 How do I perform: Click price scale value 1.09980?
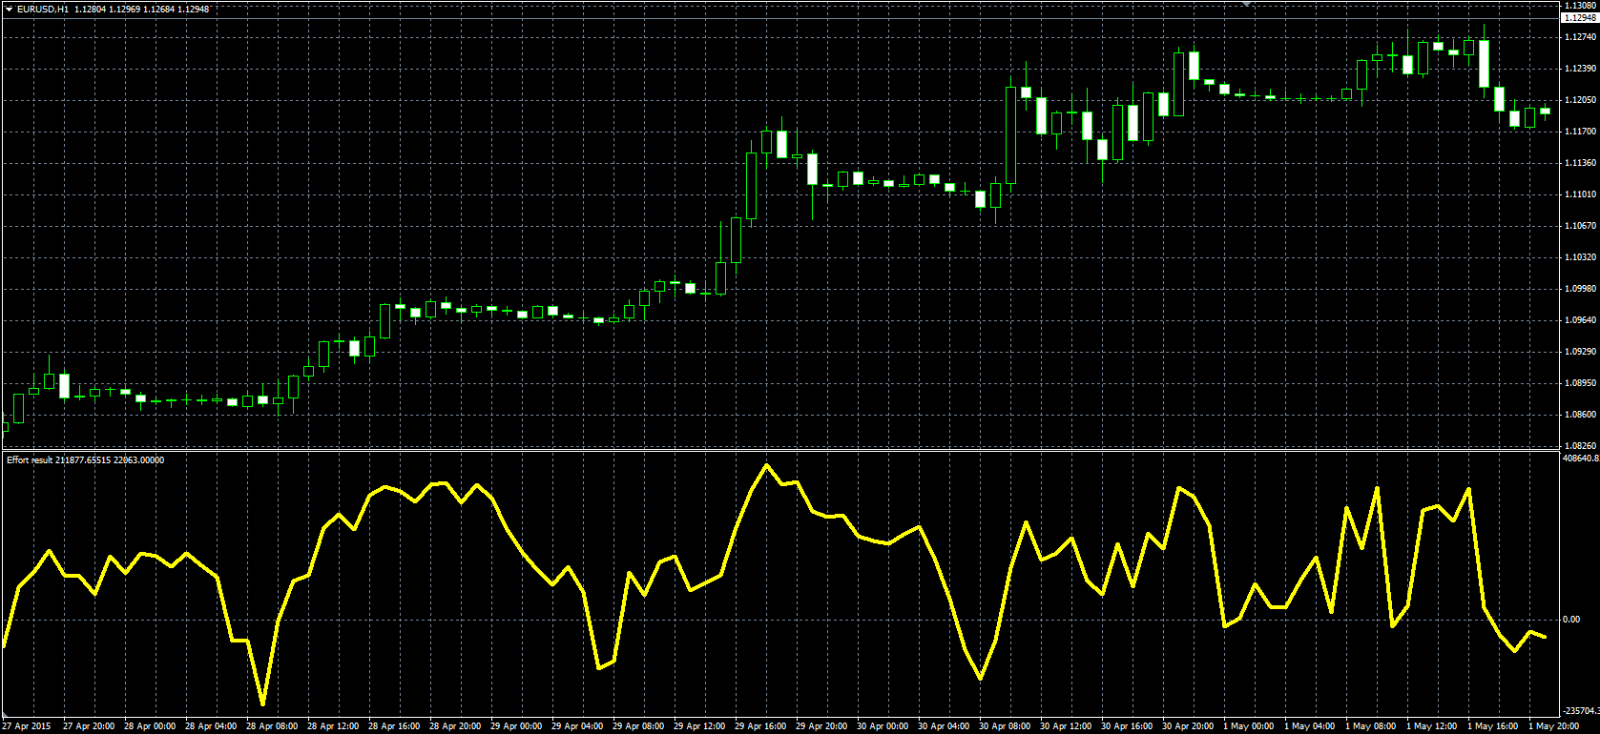click(x=1581, y=289)
